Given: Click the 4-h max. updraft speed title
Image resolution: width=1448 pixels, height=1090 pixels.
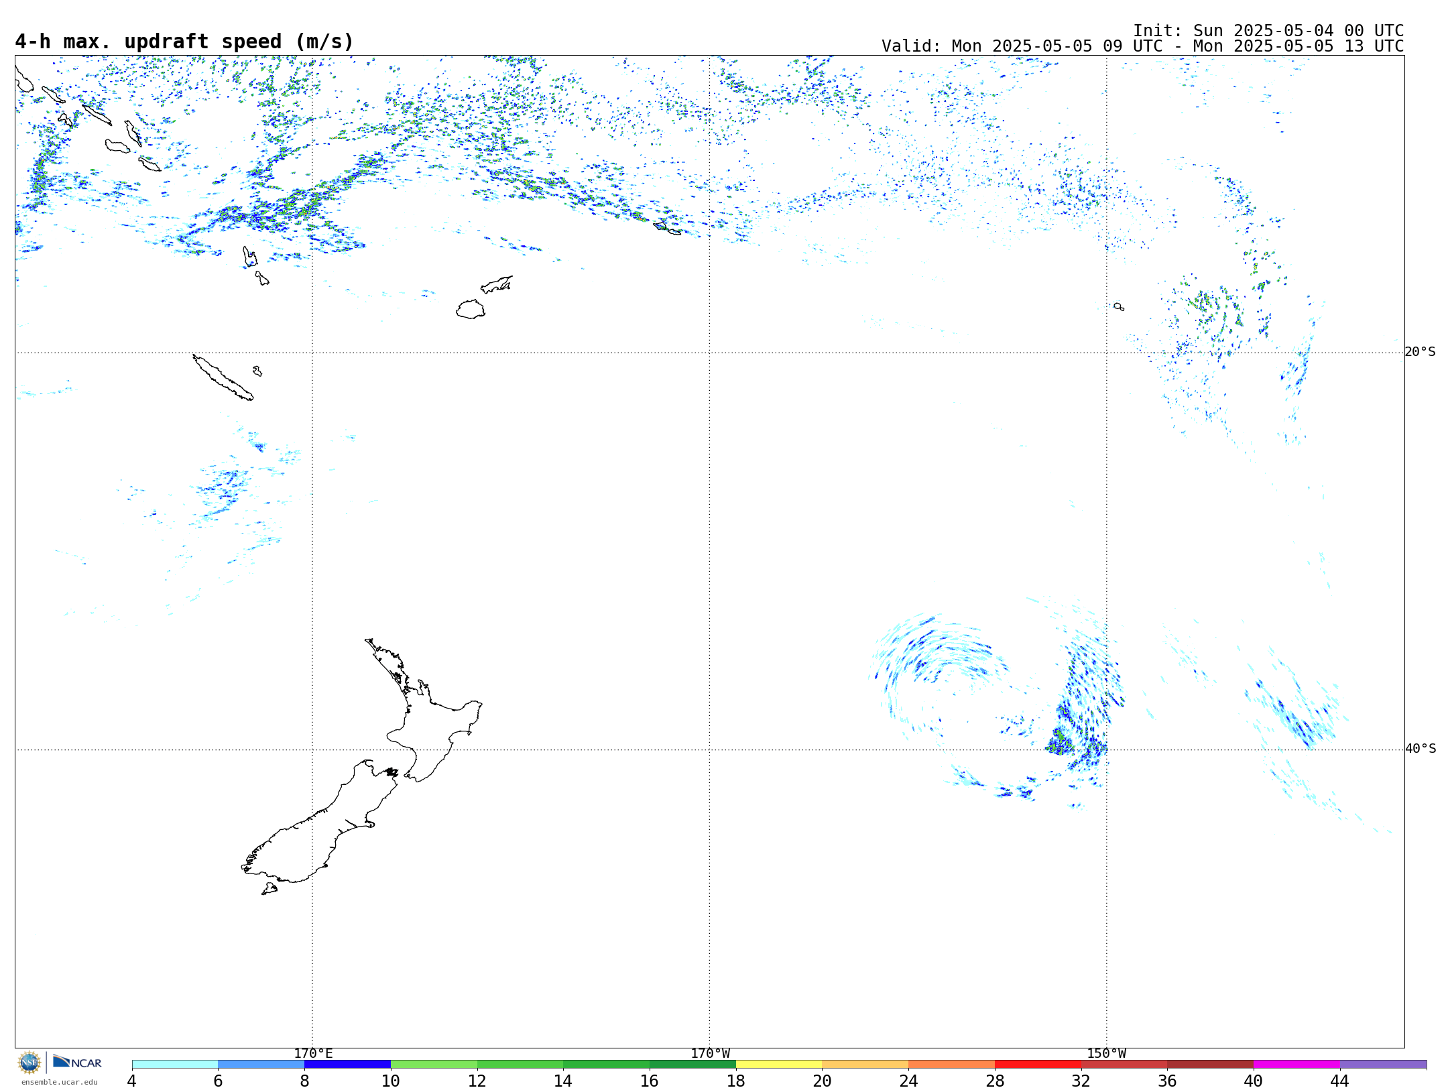Looking at the screenshot, I should [184, 42].
